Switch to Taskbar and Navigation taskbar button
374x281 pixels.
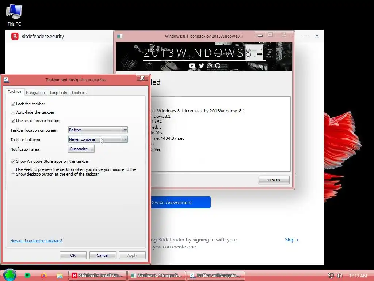pyautogui.click(x=215, y=276)
